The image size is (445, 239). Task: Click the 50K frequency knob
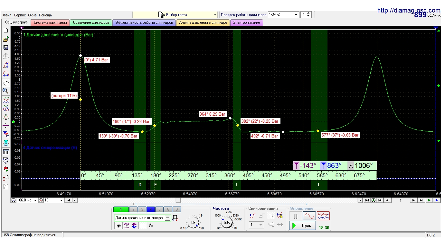click(226, 222)
